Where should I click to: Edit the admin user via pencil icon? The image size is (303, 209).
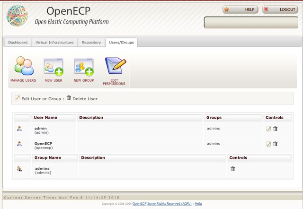[268, 129]
